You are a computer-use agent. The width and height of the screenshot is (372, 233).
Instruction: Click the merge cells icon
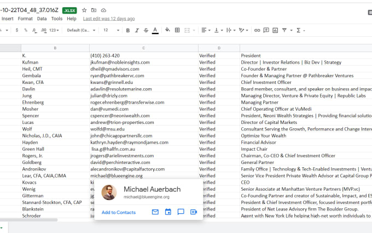tap(187, 30)
